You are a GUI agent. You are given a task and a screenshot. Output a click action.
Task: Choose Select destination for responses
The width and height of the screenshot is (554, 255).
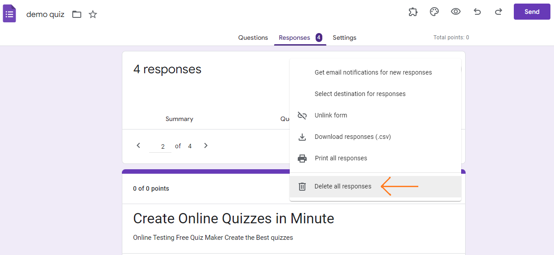[360, 94]
